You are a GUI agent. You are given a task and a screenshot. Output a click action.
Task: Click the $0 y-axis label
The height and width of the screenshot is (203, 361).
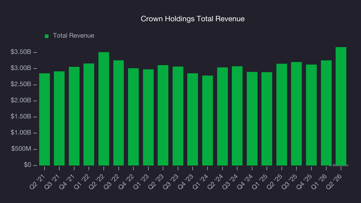pyautogui.click(x=28, y=165)
